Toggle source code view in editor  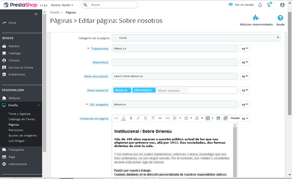(x=117, y=118)
